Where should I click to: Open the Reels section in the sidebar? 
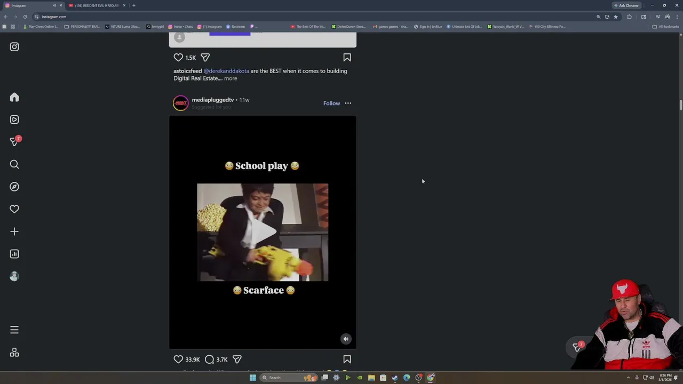pyautogui.click(x=14, y=119)
